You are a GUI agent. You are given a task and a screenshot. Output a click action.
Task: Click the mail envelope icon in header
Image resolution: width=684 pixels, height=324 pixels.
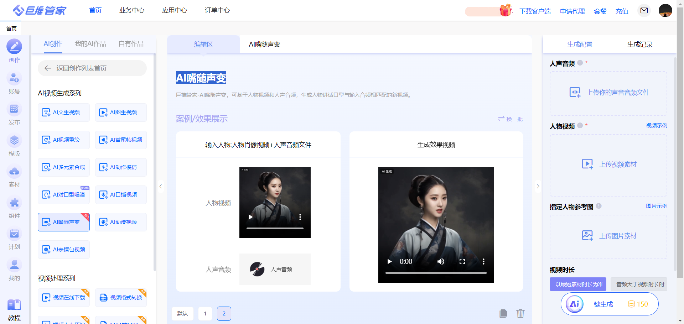click(x=644, y=11)
